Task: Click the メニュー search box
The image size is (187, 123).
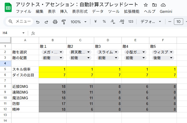Action: tap(19, 22)
